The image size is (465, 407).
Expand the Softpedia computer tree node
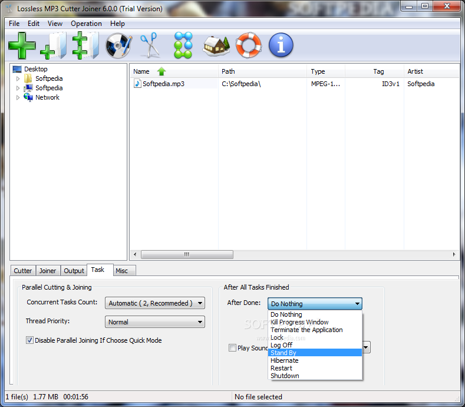(18, 88)
